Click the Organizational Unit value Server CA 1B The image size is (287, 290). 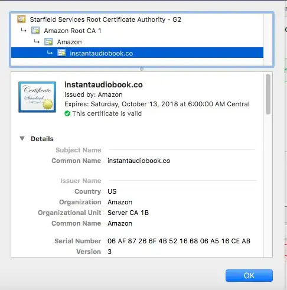point(128,213)
